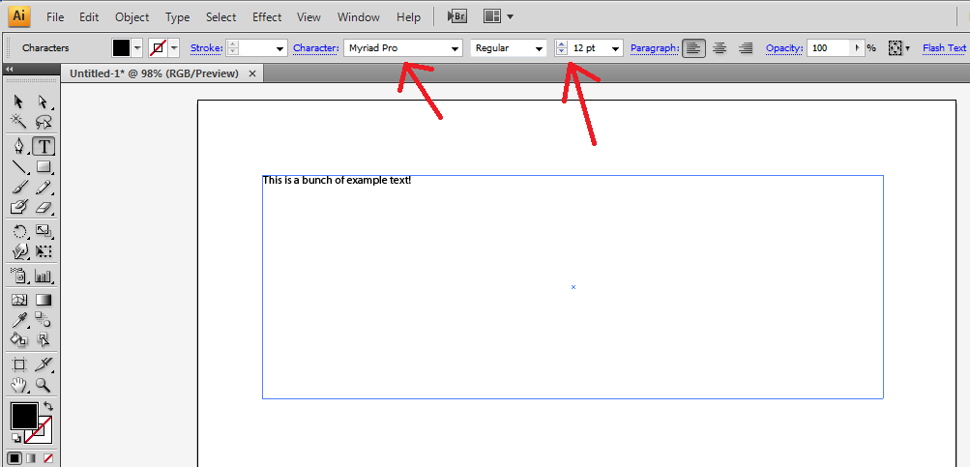Open the stroke weight dropdown
The height and width of the screenshot is (467, 970).
pos(280,48)
